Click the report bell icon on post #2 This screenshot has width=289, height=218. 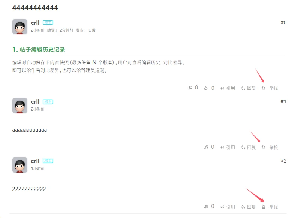pyautogui.click(x=263, y=207)
